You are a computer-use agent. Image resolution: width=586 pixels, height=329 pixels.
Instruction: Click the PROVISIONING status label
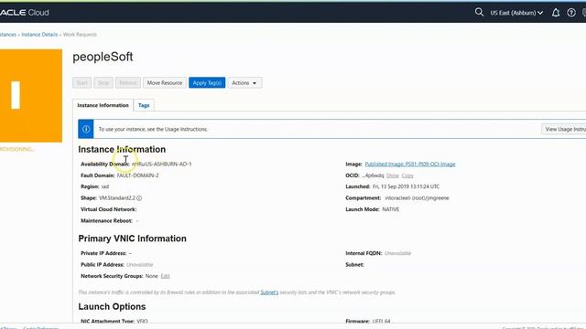pyautogui.click(x=17, y=149)
